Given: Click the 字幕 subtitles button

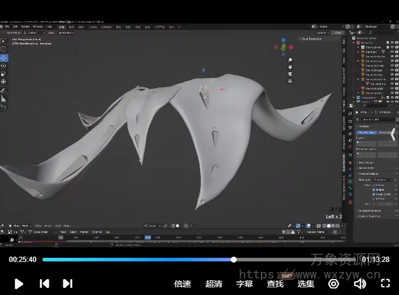Looking at the screenshot, I should click(x=244, y=284).
